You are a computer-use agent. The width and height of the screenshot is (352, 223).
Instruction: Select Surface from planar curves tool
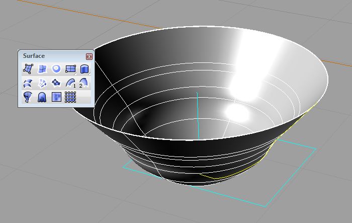point(56,69)
